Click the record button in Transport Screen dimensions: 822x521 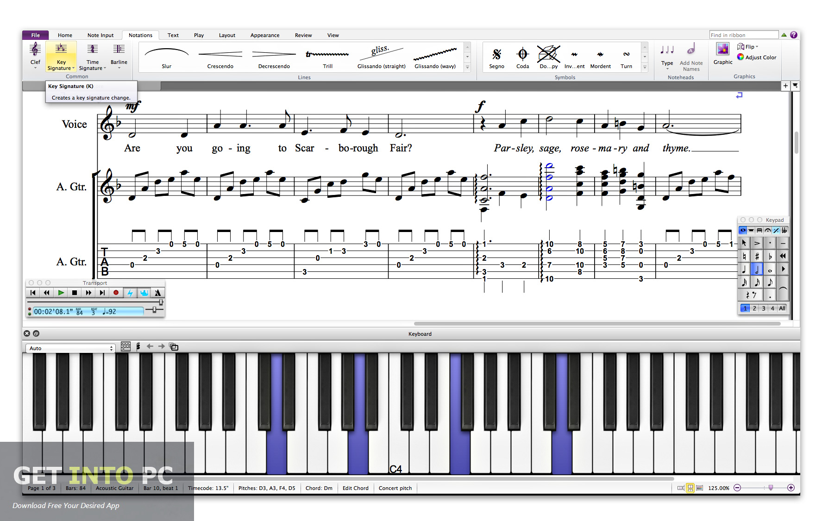click(x=116, y=293)
